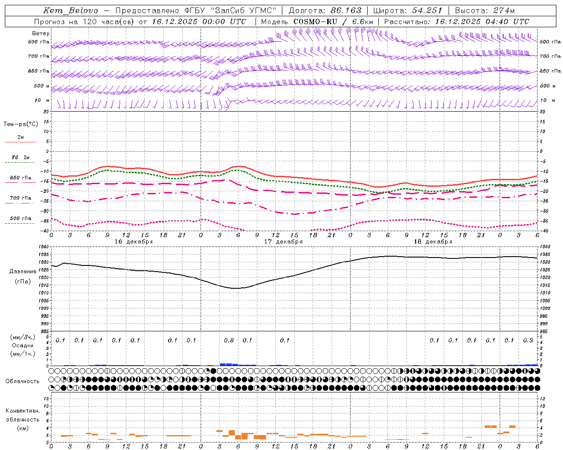Click the 500 гПа temperature legend entry
The image size is (563, 450).
pos(21,218)
